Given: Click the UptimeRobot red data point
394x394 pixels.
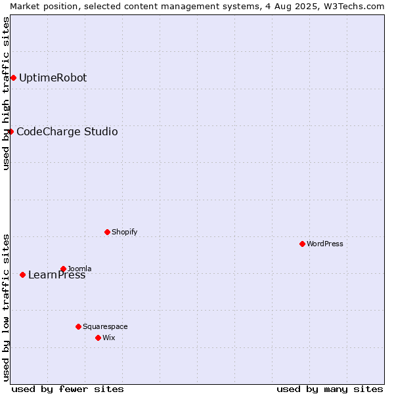Looking at the screenshot, I should (x=14, y=78).
